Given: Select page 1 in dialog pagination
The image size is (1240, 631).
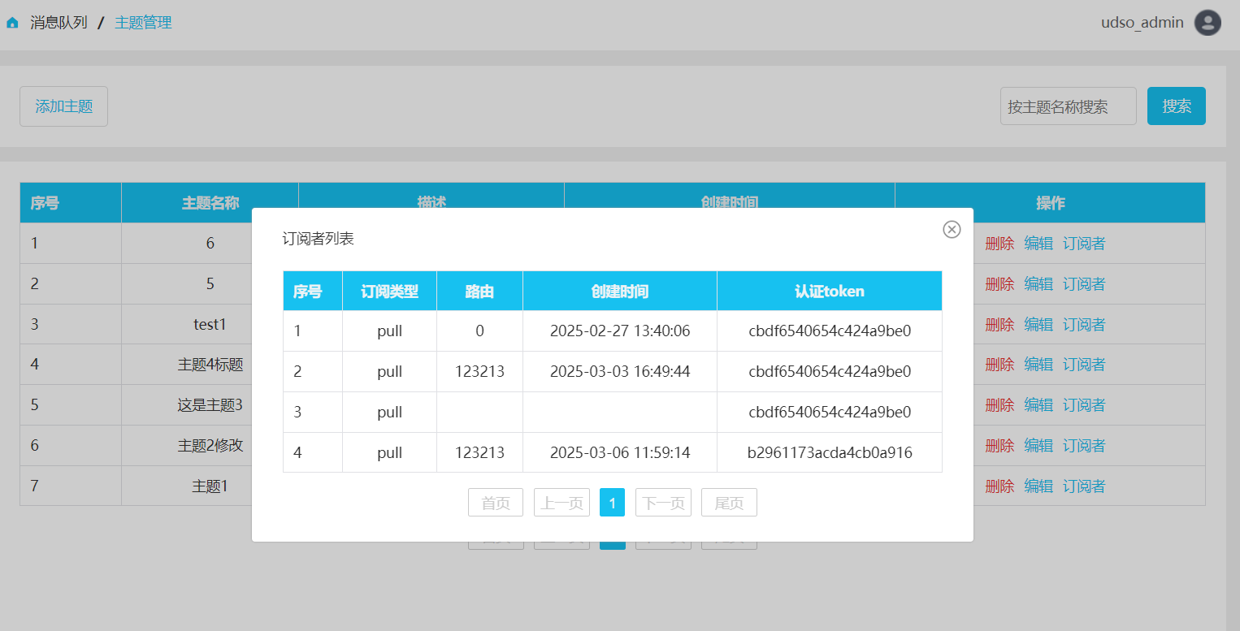Looking at the screenshot, I should [612, 503].
